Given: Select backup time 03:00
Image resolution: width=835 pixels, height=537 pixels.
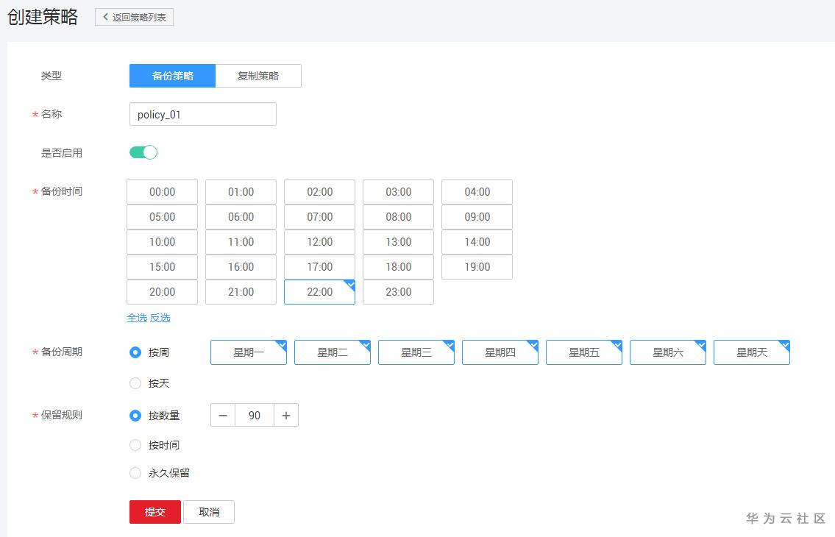Looking at the screenshot, I should tap(398, 192).
